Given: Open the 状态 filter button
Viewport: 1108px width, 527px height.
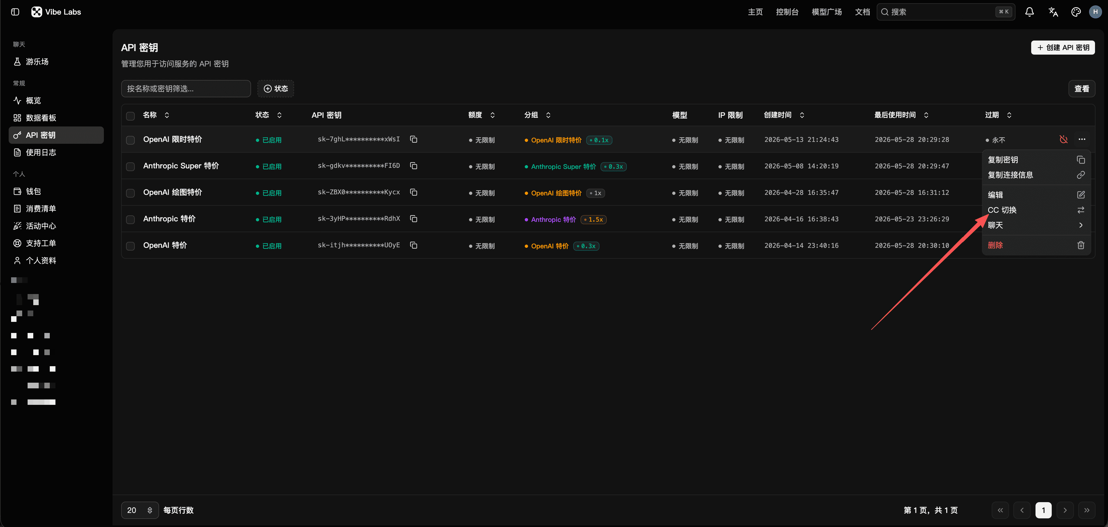Looking at the screenshot, I should [x=275, y=89].
